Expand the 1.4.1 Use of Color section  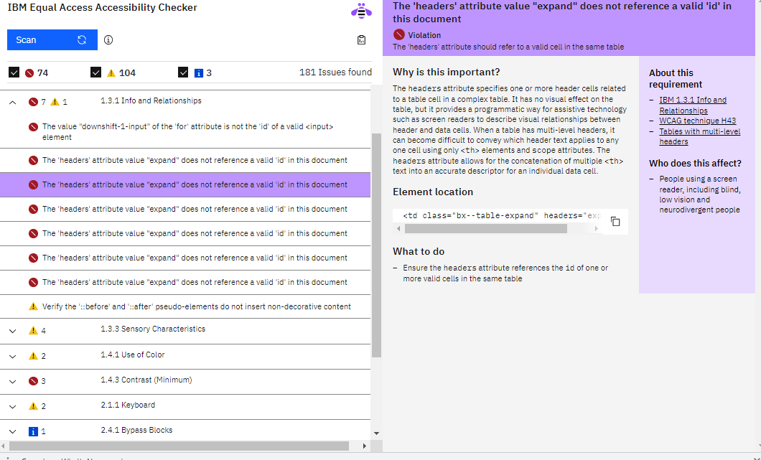pyautogui.click(x=13, y=356)
